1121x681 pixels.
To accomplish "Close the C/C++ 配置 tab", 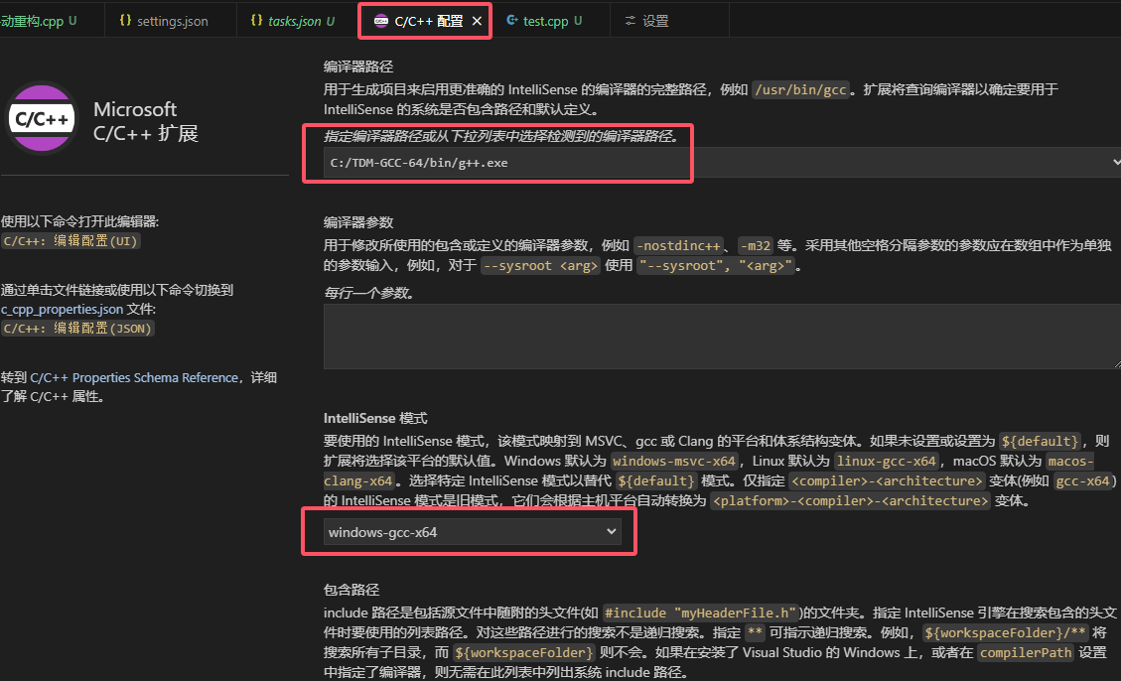I will click(477, 21).
